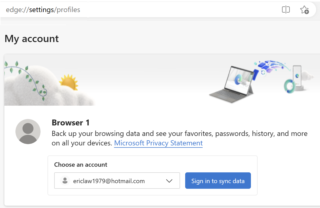The image size is (320, 208).
Task: Click the backup description text under Browser 1
Action: tap(179, 134)
